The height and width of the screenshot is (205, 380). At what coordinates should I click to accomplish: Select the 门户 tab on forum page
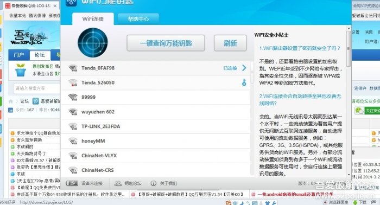[19, 55]
